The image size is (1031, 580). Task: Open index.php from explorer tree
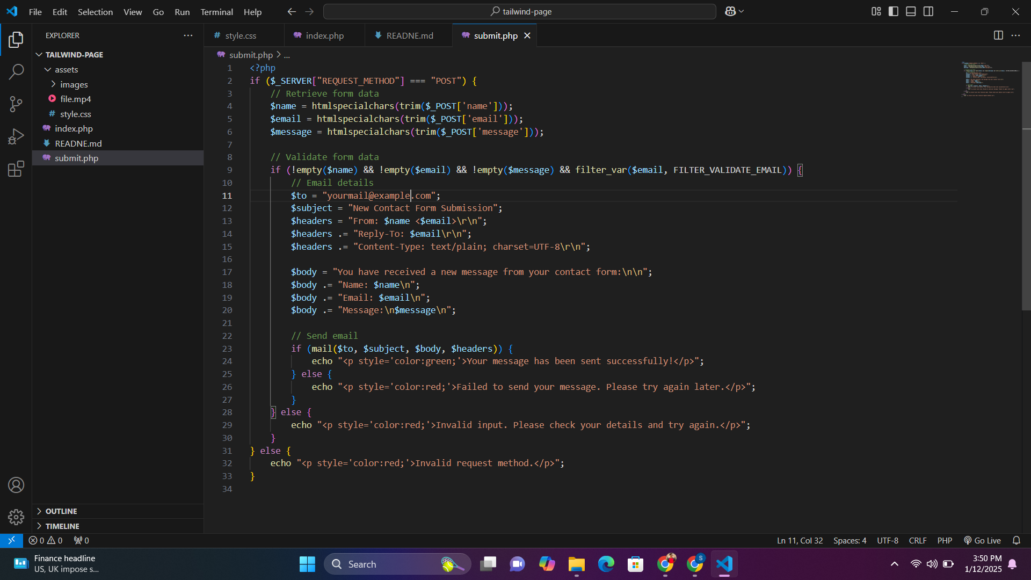click(x=118, y=128)
